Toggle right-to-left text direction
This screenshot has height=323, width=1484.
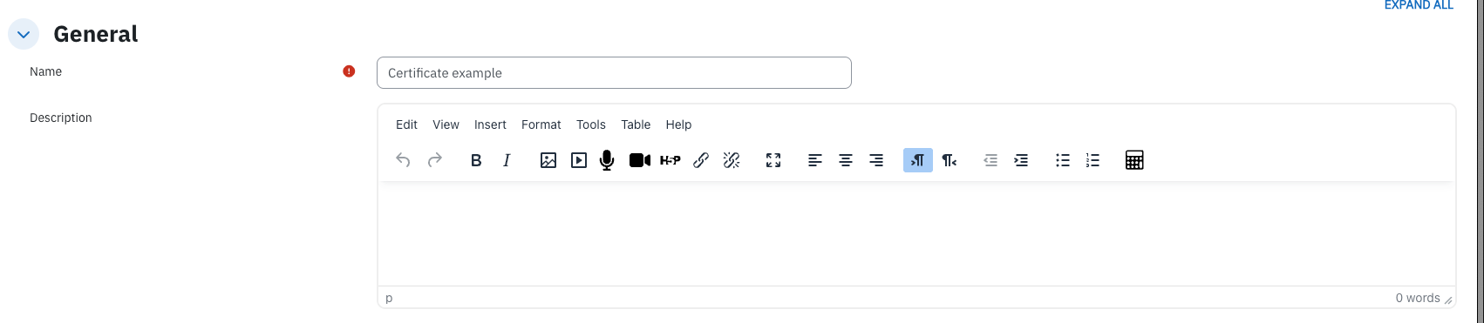click(950, 160)
